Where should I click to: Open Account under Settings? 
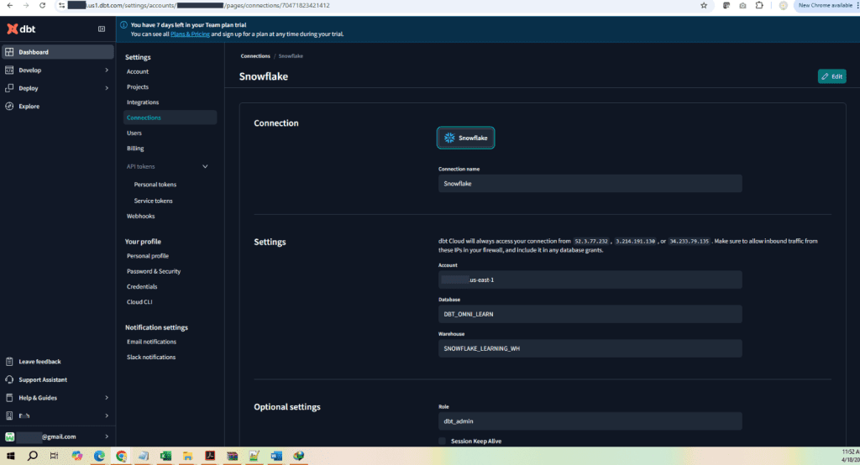(138, 72)
